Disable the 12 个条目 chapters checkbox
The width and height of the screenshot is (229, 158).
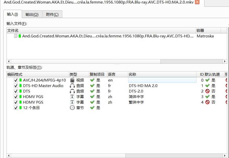pos(16,108)
